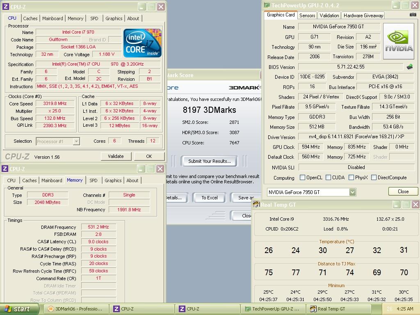Image resolution: width=420 pixels, height=315 pixels.
Task: Click the Save as button in 3DMark06
Action: tap(246, 198)
